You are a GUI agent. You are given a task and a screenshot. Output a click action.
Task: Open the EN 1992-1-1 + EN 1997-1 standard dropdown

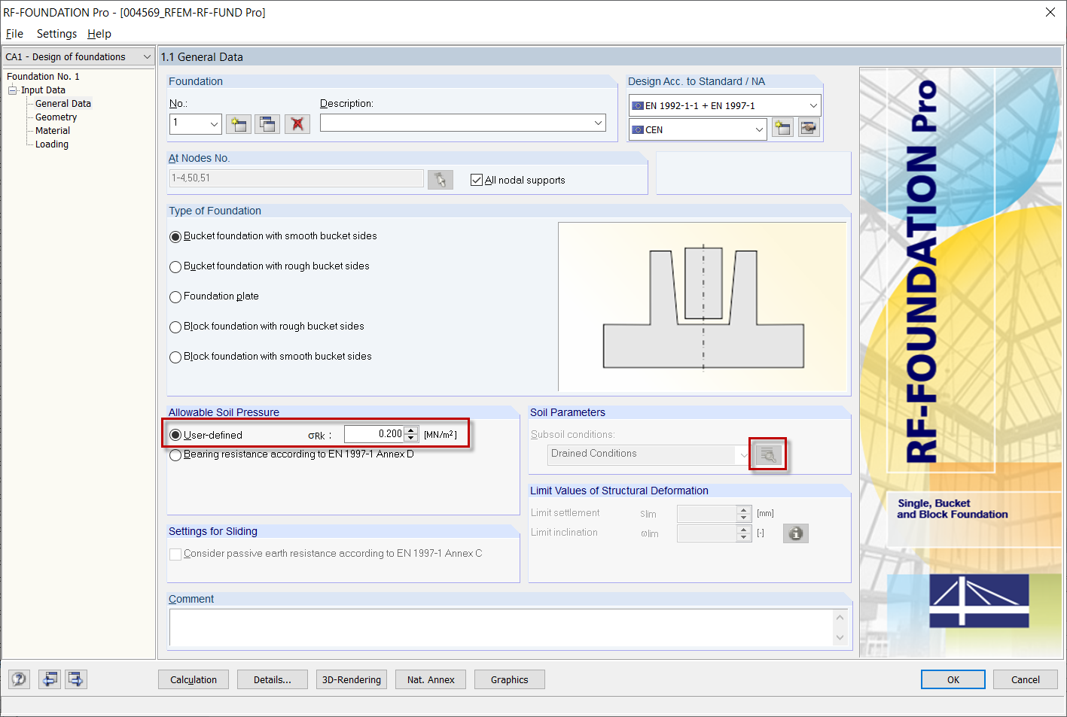point(813,105)
